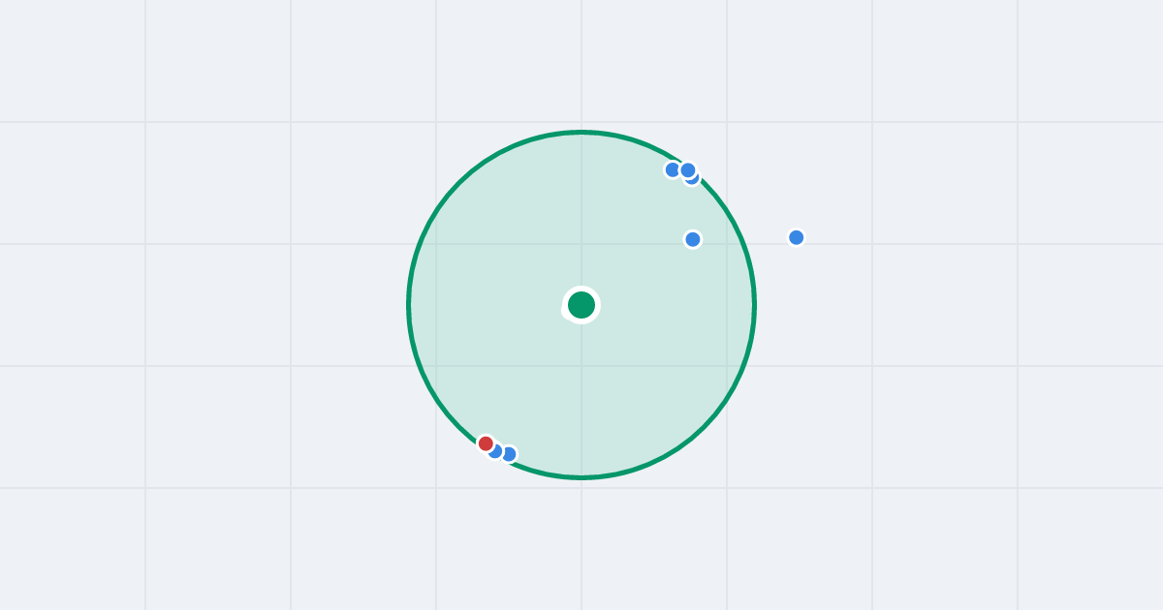Click the green center marker of the circle

(x=581, y=305)
